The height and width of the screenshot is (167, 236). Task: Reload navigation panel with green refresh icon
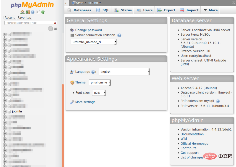pyautogui.click(x=43, y=12)
